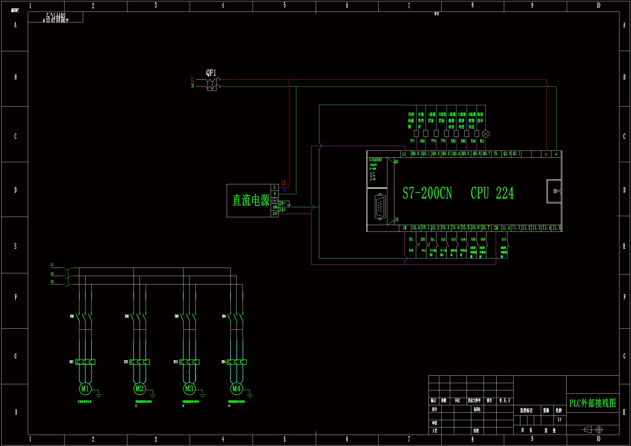
Task: Click the 24V terminal on DC supply
Action: 275,213
